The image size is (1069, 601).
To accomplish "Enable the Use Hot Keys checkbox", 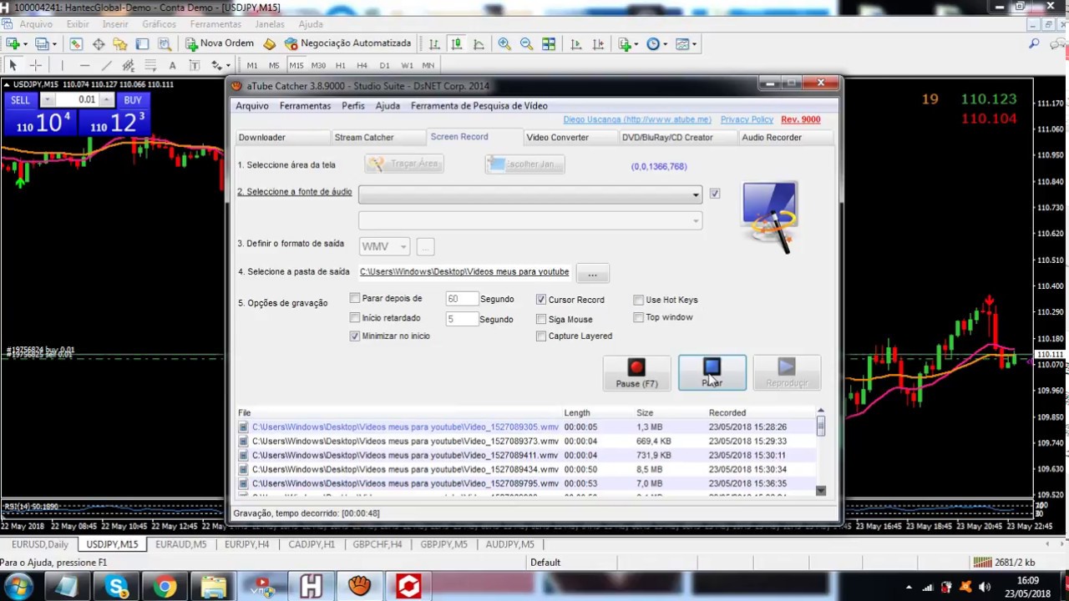I will click(x=639, y=299).
